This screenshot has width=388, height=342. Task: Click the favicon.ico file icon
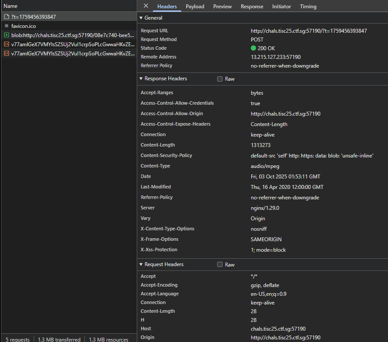click(6, 26)
